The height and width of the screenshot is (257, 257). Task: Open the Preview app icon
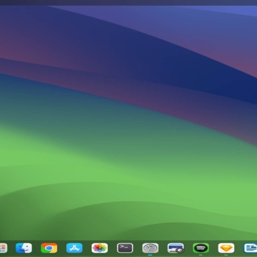click(x=175, y=248)
